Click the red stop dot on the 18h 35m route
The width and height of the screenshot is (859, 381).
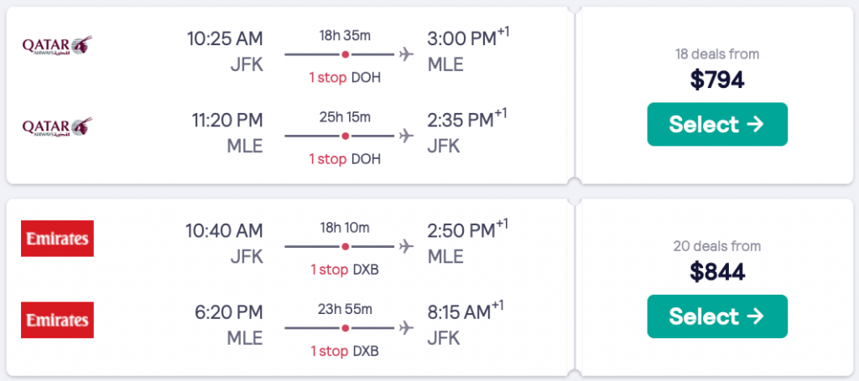click(x=345, y=55)
